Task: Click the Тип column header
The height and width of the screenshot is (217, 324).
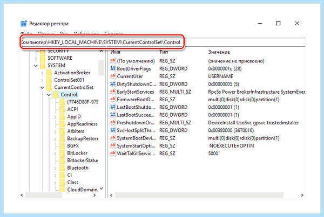Action: [x=164, y=52]
